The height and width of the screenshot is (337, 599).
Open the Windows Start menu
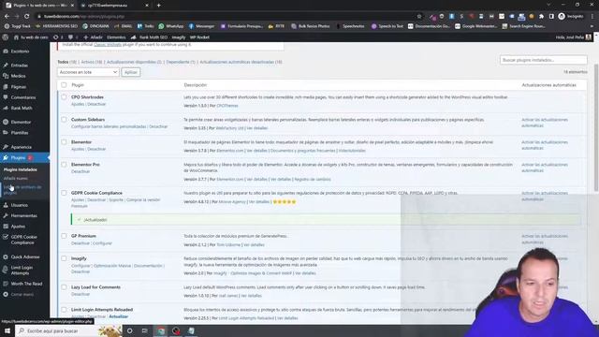[7, 330]
